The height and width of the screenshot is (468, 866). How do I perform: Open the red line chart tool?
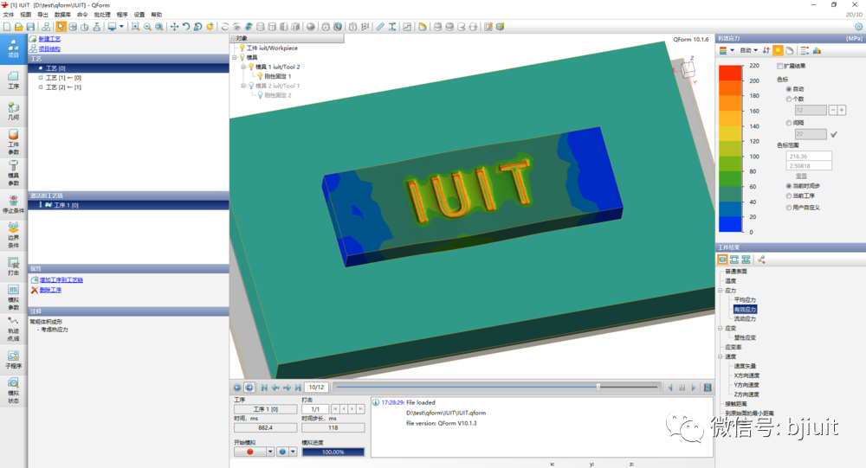click(407, 27)
